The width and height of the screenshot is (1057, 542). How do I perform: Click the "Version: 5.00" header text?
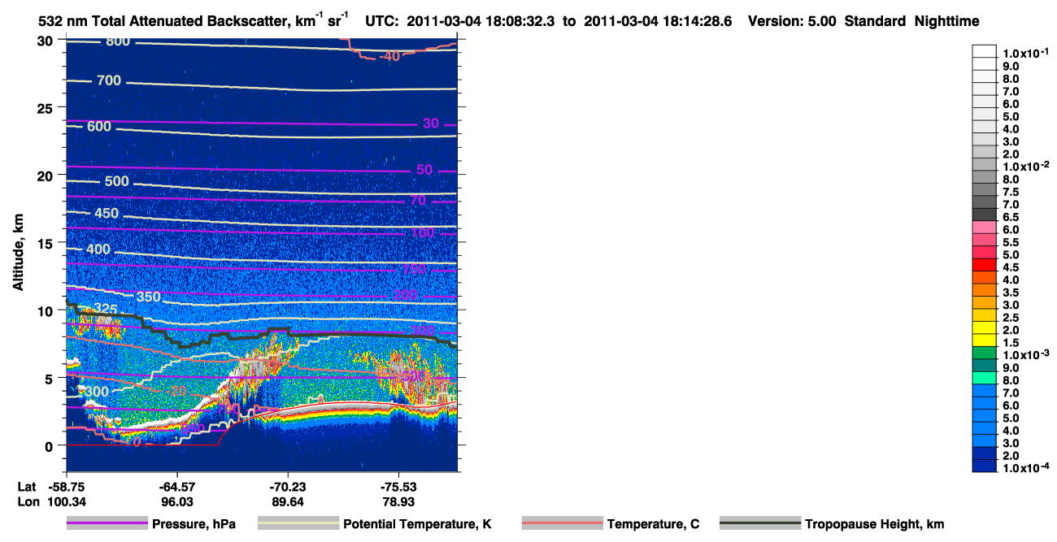pos(790,22)
